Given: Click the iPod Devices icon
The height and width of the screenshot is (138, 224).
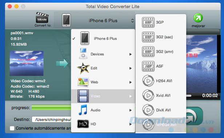Looking at the screenshot, I should pyautogui.click(x=83, y=54).
